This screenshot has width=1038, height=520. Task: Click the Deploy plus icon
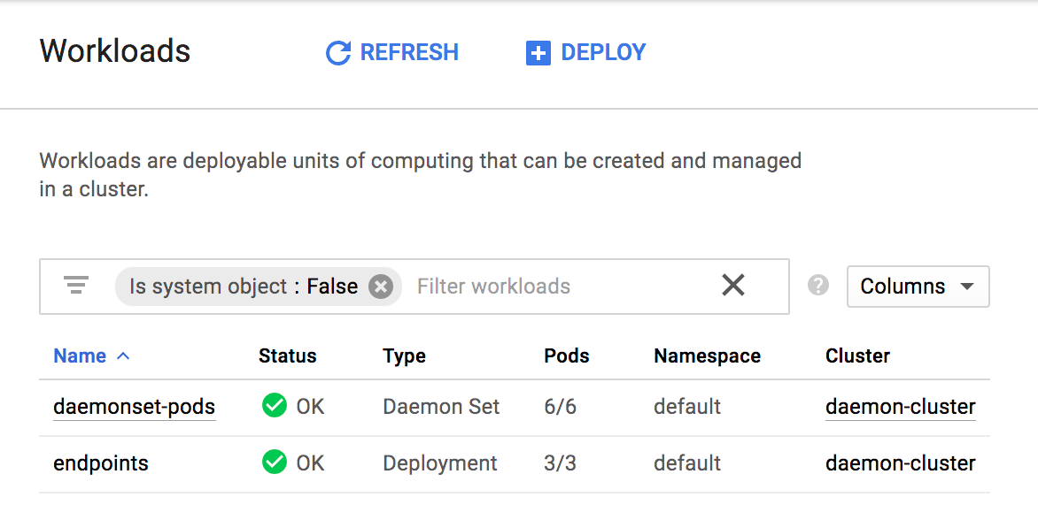[x=538, y=53]
